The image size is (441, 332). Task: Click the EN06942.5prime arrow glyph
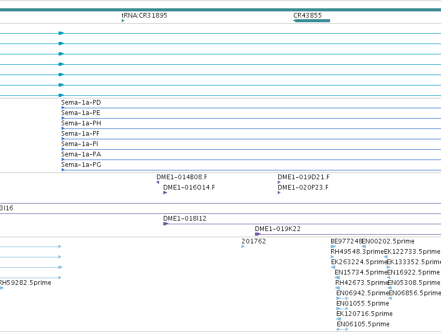coord(343,298)
